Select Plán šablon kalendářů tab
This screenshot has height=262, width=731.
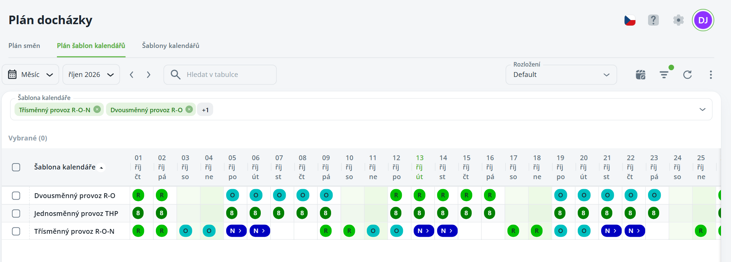point(91,45)
